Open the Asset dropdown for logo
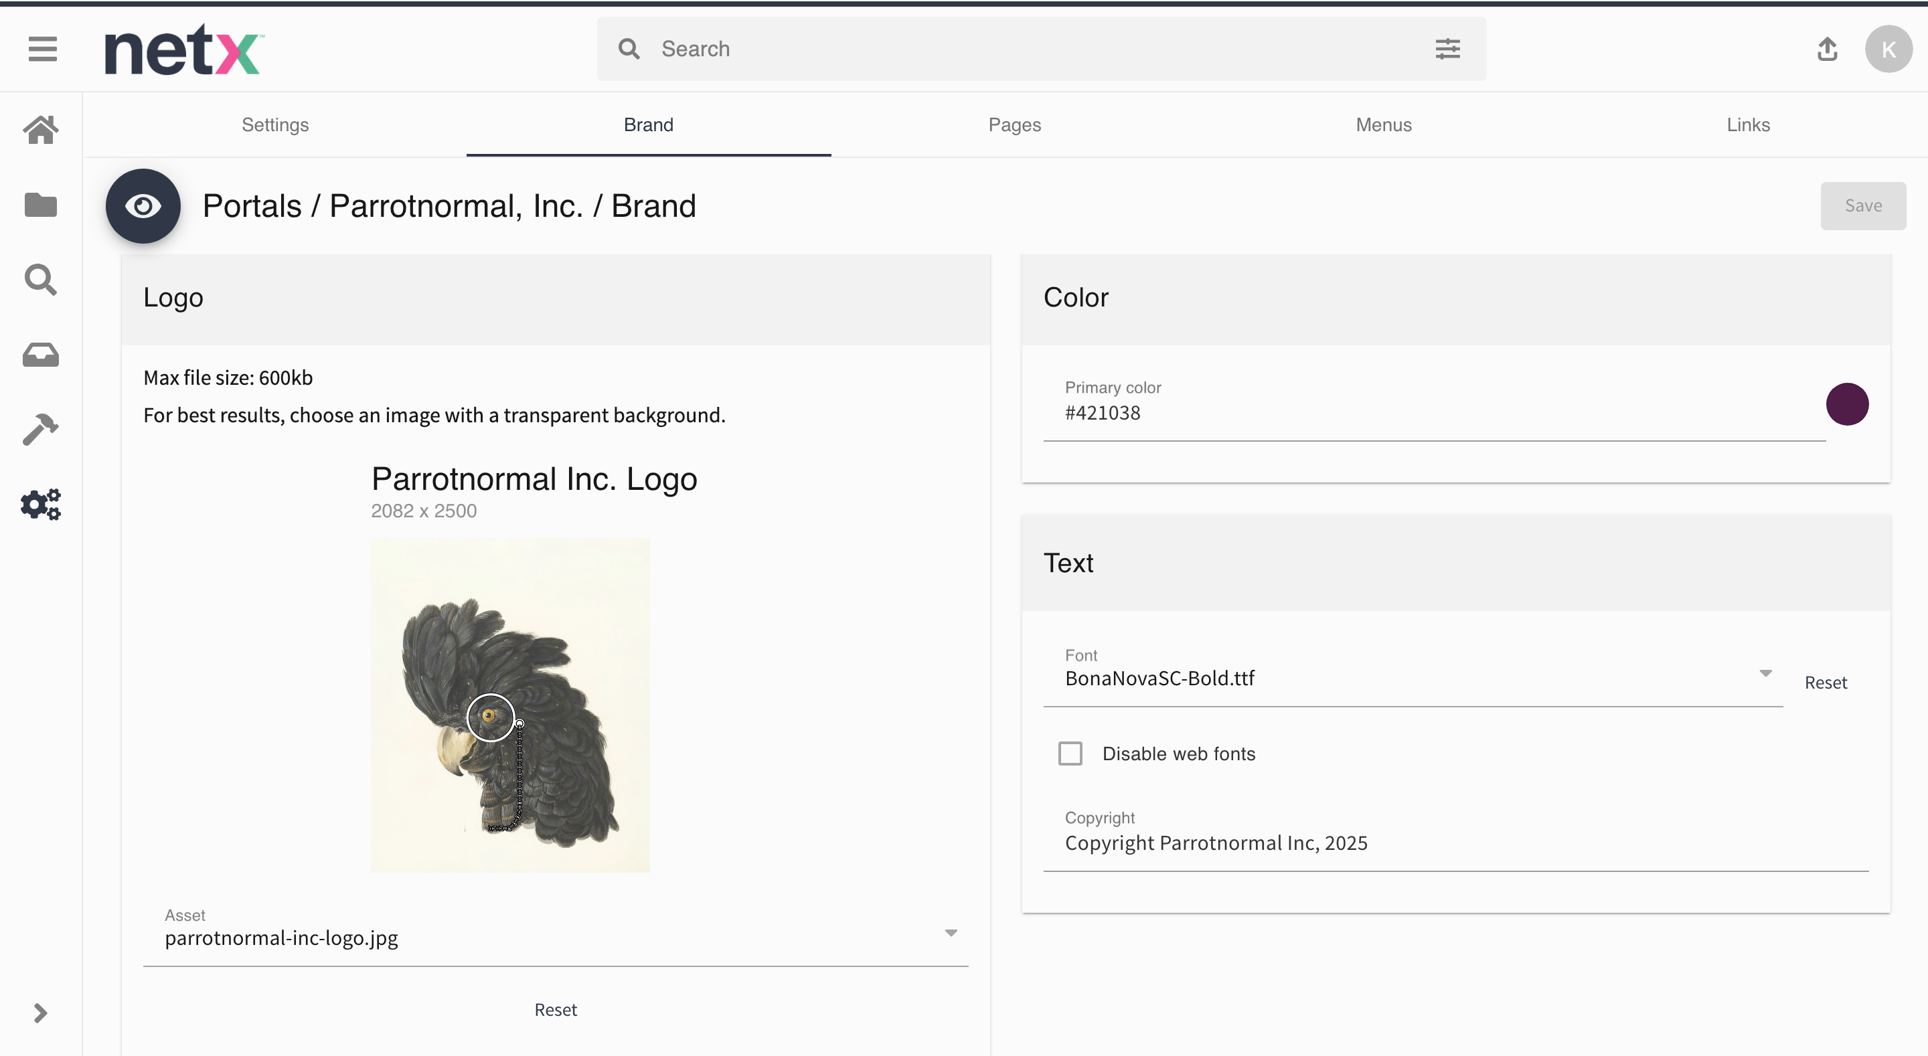This screenshot has width=1928, height=1056. (x=556, y=937)
